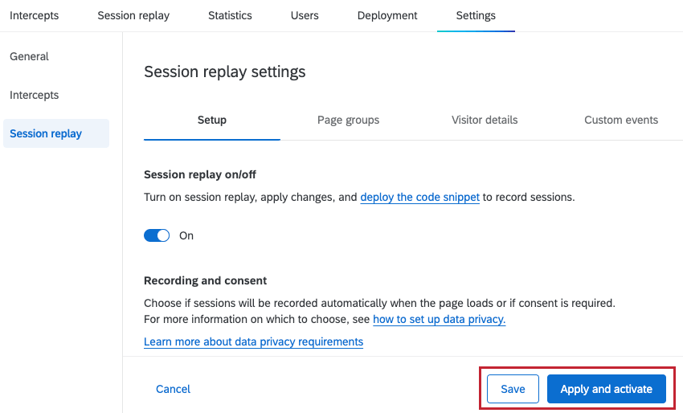This screenshot has width=683, height=413.
Task: Open the Visitor details sub-tab
Action: 485,121
